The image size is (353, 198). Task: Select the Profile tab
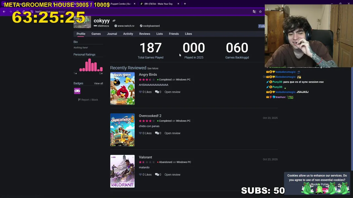(x=81, y=34)
